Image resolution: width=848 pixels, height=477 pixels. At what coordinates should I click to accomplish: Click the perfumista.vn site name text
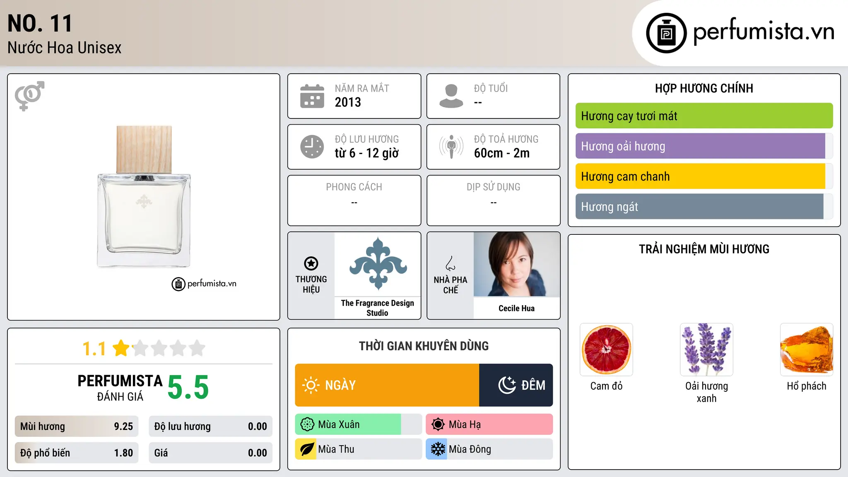pos(764,31)
